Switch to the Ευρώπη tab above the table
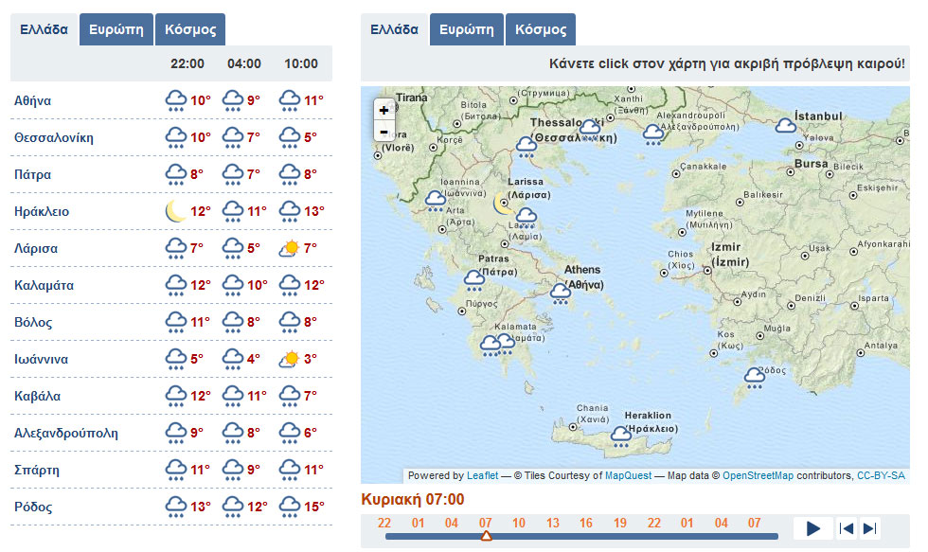Screen dimensions: 928x552 click(x=116, y=28)
